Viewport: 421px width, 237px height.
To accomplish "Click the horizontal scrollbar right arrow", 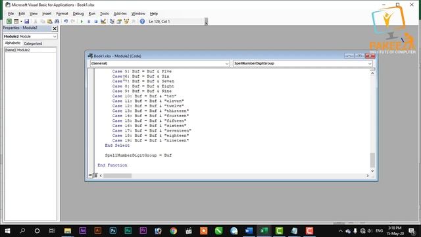I will [368, 176].
